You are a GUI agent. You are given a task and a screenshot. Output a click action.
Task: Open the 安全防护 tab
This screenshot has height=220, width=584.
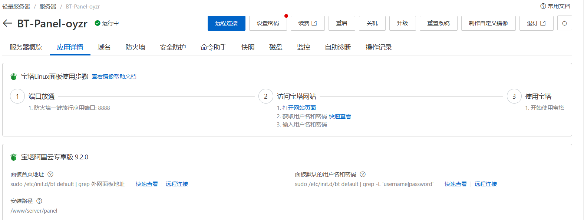click(x=173, y=47)
